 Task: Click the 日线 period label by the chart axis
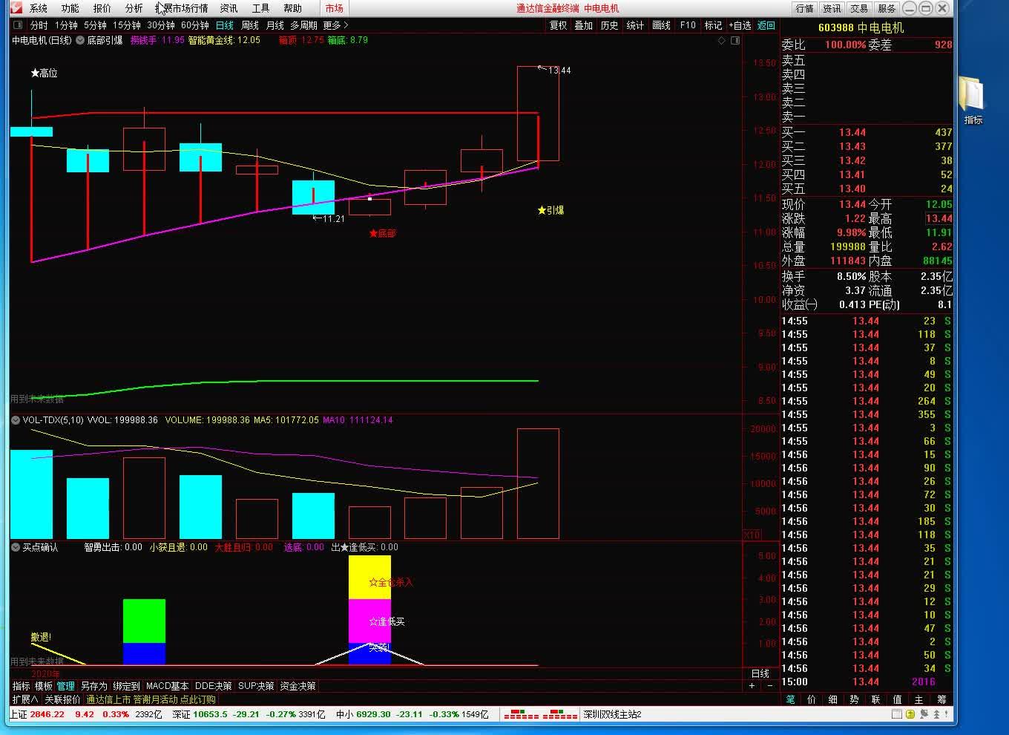click(760, 673)
